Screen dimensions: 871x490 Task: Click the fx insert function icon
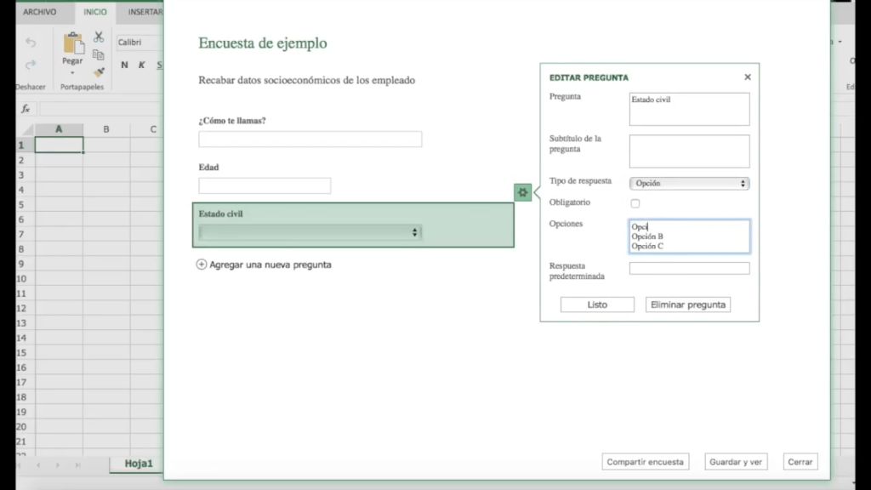pyautogui.click(x=26, y=109)
